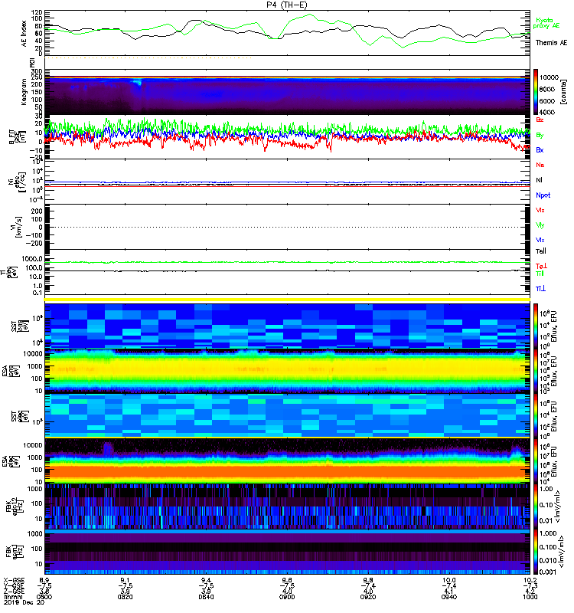
Task: Select the red Bz legend label
Action: pyautogui.click(x=540, y=120)
